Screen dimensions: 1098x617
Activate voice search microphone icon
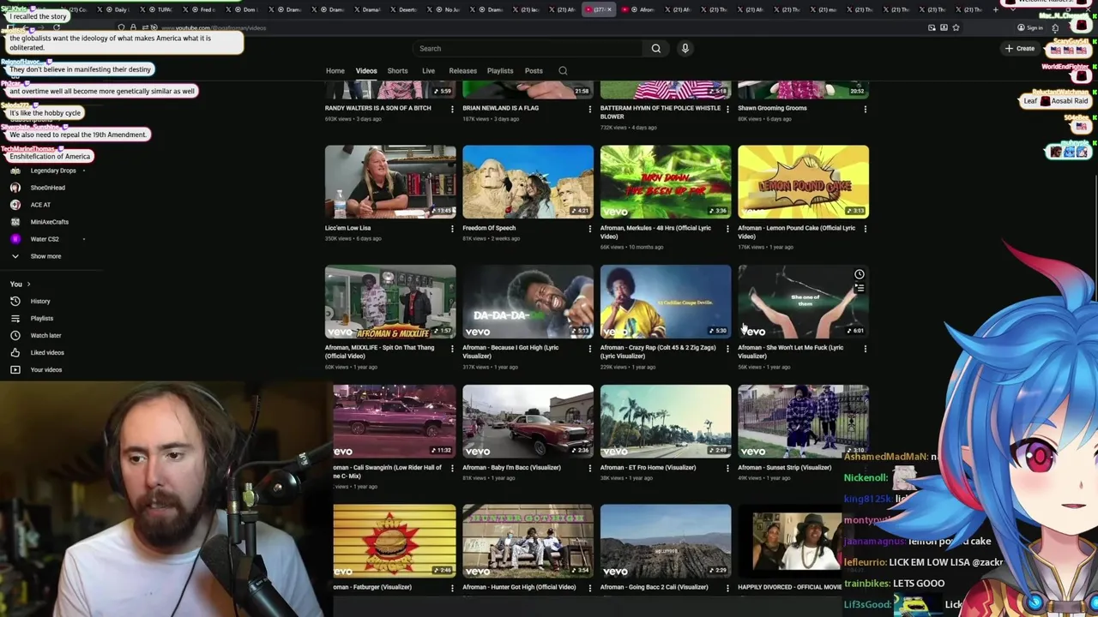(685, 49)
